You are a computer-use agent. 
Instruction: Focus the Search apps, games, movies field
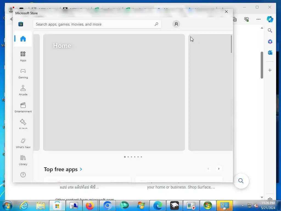click(97, 24)
